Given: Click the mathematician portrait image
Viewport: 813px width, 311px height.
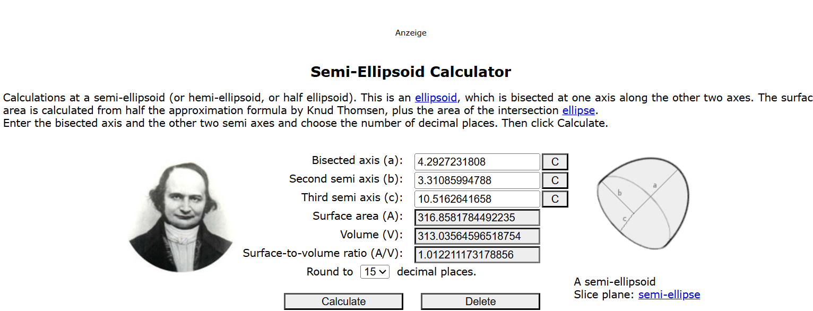Looking at the screenshot, I should point(180,217).
